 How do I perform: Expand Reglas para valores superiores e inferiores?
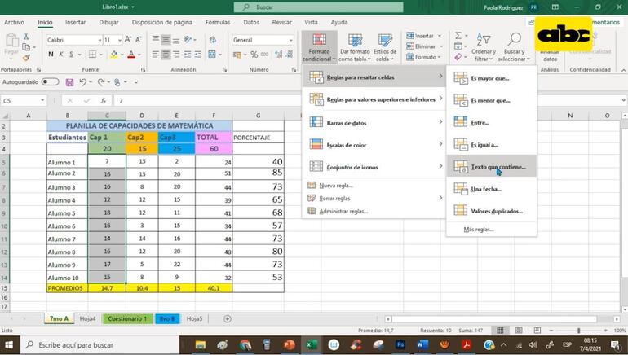point(374,99)
